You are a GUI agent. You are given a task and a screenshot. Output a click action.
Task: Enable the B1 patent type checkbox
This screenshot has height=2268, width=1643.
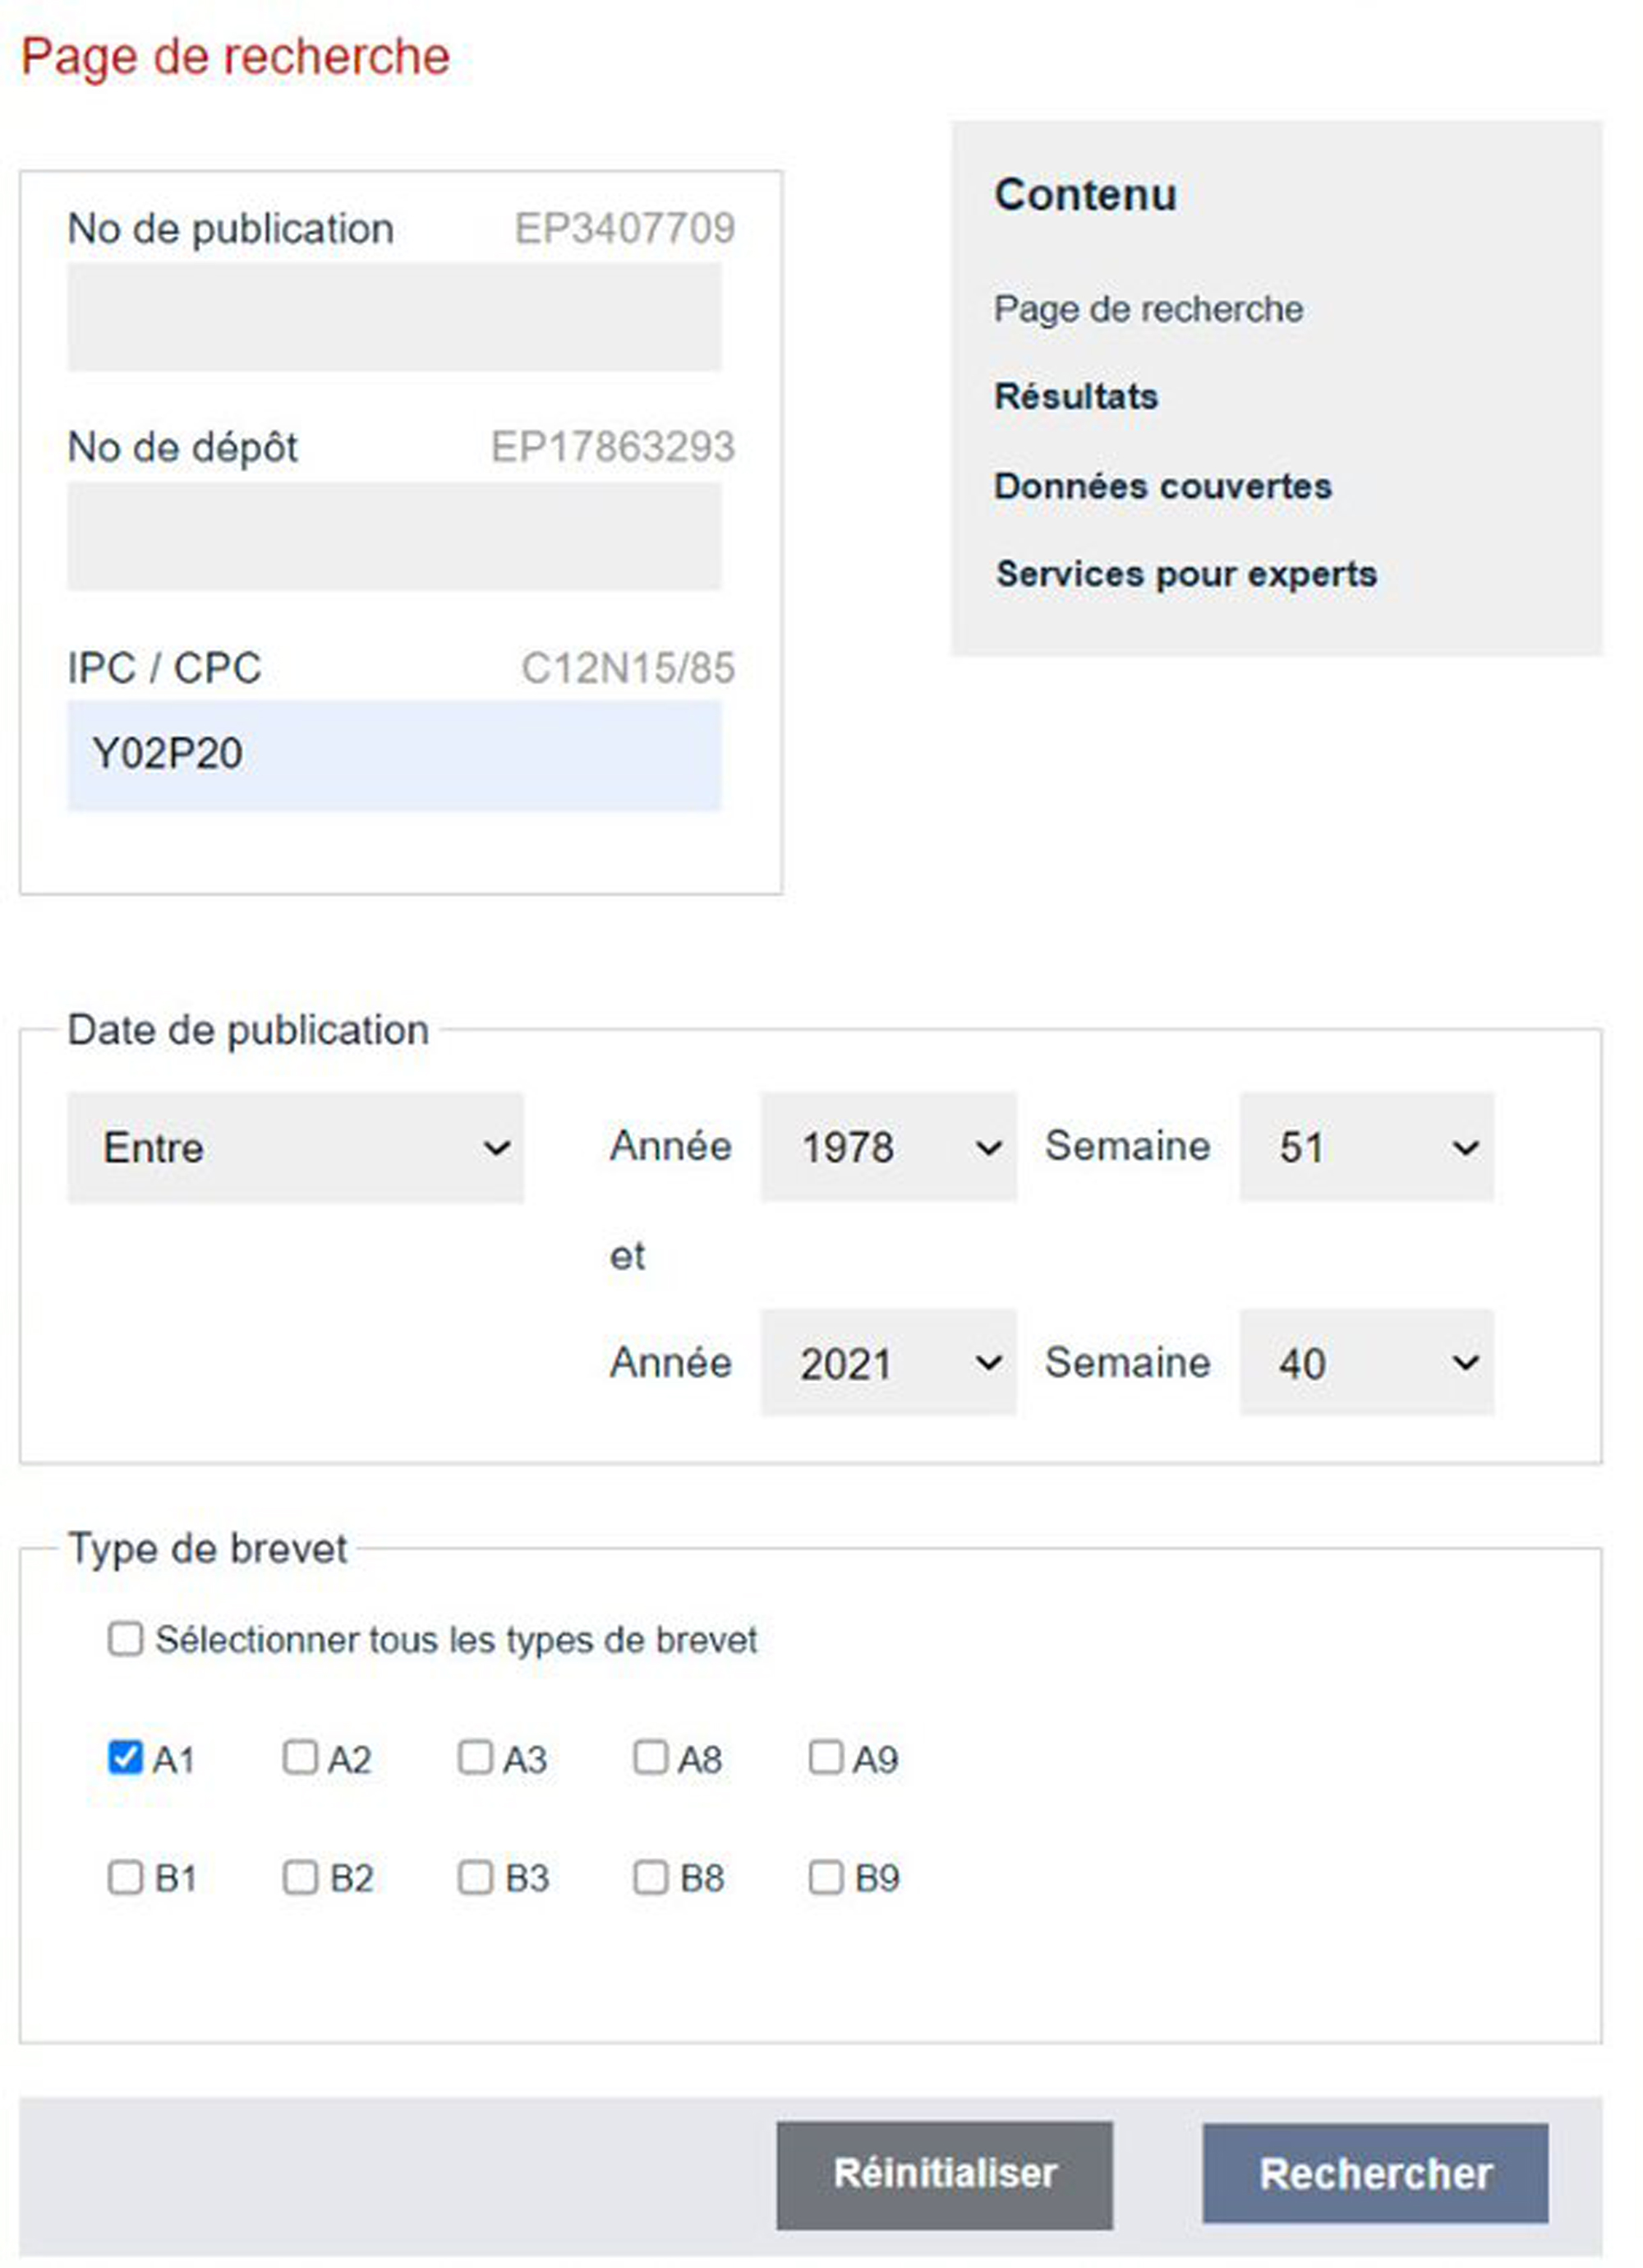tap(125, 1877)
